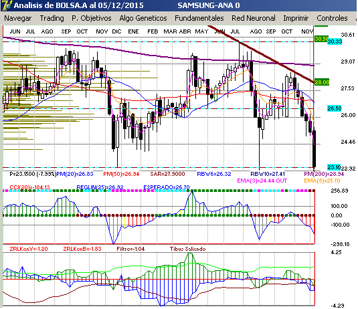The width and height of the screenshot is (358, 309).
Task: Click the ZRLKonV=-1.20 label
Action: 29,249
